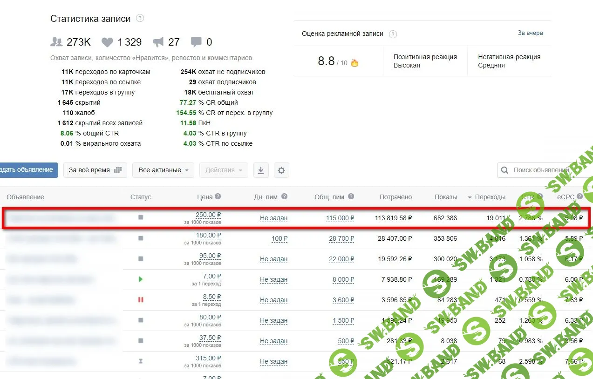Screen dimensions: 593x379
Task: Click the stopped status icon in 180.00 ₽ row
Action: (x=141, y=238)
